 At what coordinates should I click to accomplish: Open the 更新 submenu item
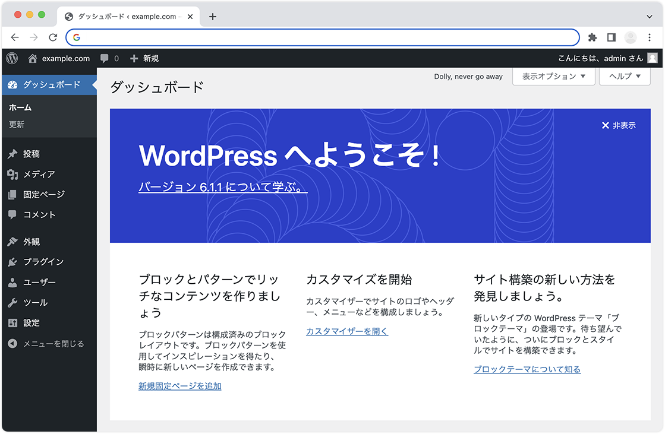tap(17, 125)
